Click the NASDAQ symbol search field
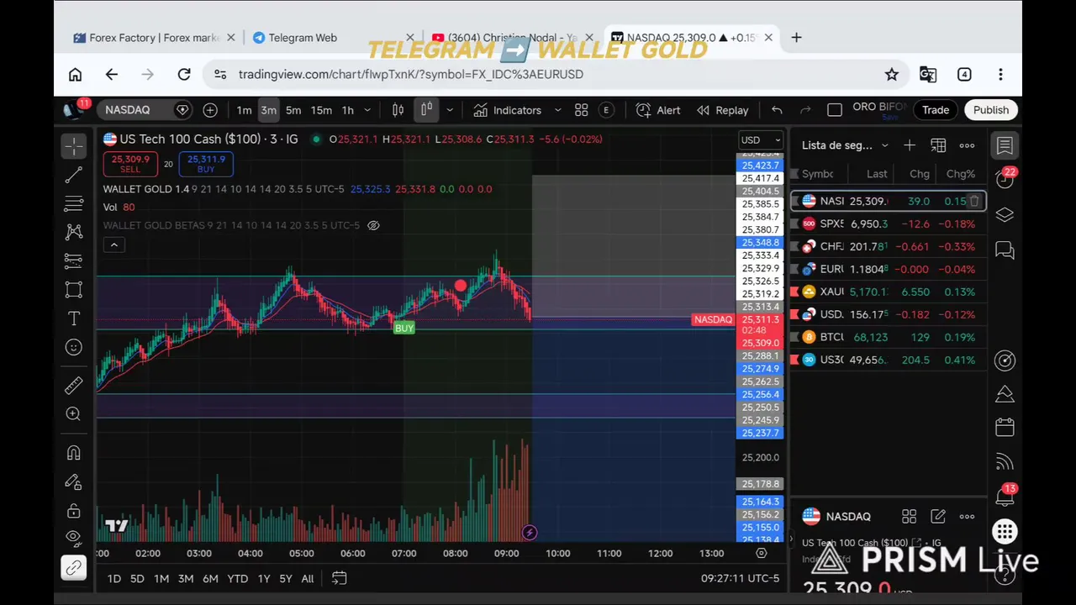 [x=145, y=110]
